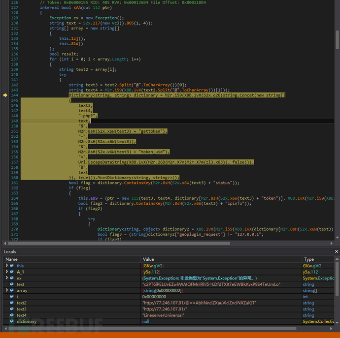Click the 'text' variable icon in Locals
The height and width of the screenshot is (338, 340).
(x=12, y=284)
